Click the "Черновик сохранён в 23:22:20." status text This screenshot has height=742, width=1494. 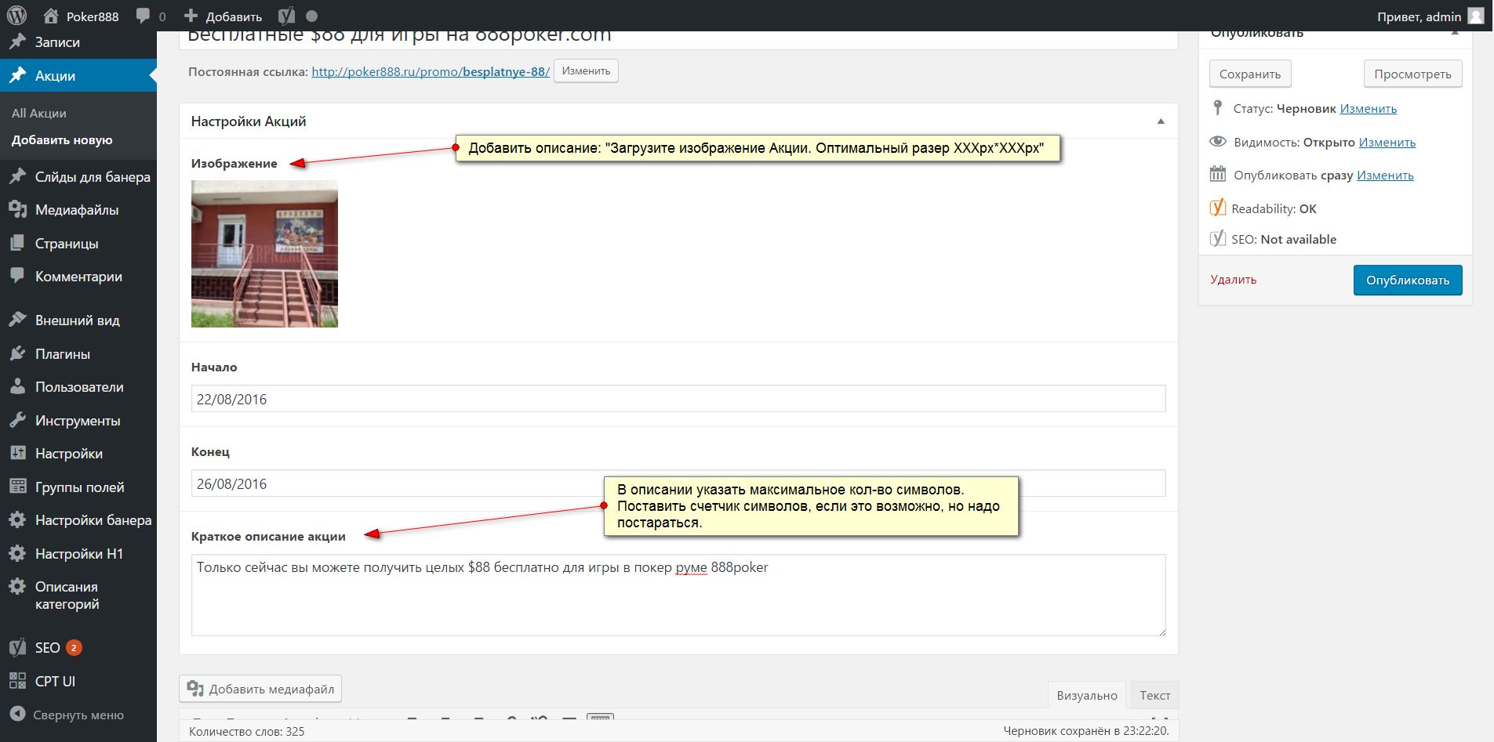(x=1086, y=730)
